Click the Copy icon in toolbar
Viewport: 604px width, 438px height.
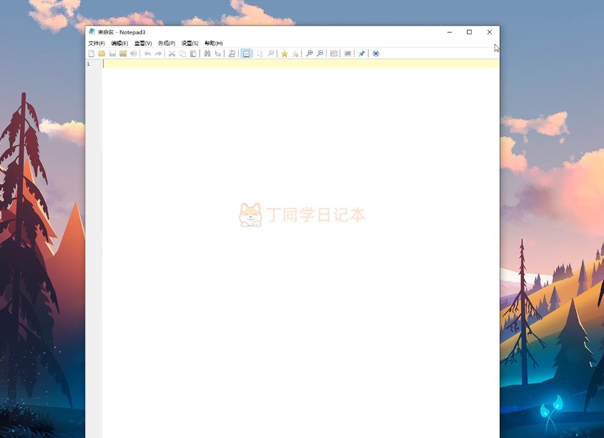pos(182,54)
